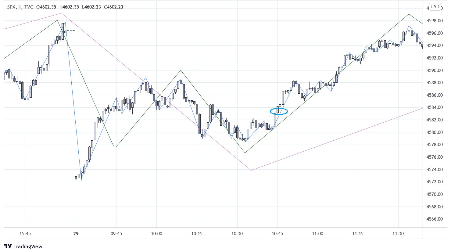This screenshot has height=252, width=451.
Task: Click the 4576.00 price axis label
Action: [x=435, y=157]
